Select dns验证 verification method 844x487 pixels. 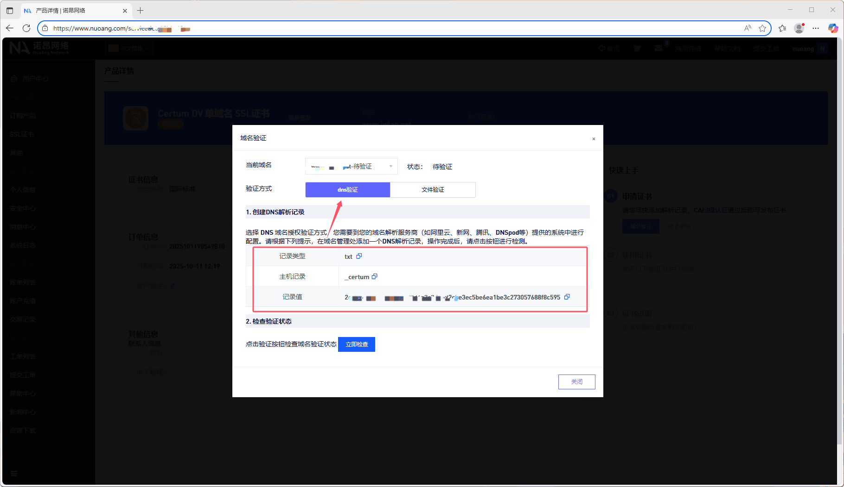(x=347, y=190)
